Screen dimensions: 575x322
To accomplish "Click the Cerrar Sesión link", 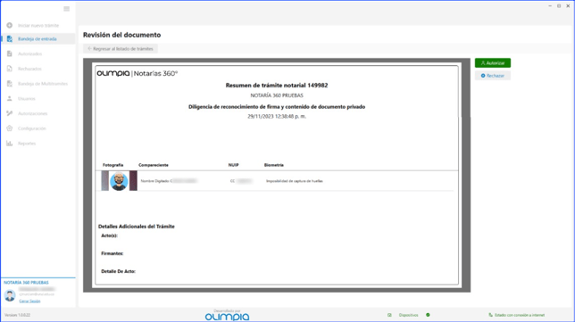I will tap(29, 301).
